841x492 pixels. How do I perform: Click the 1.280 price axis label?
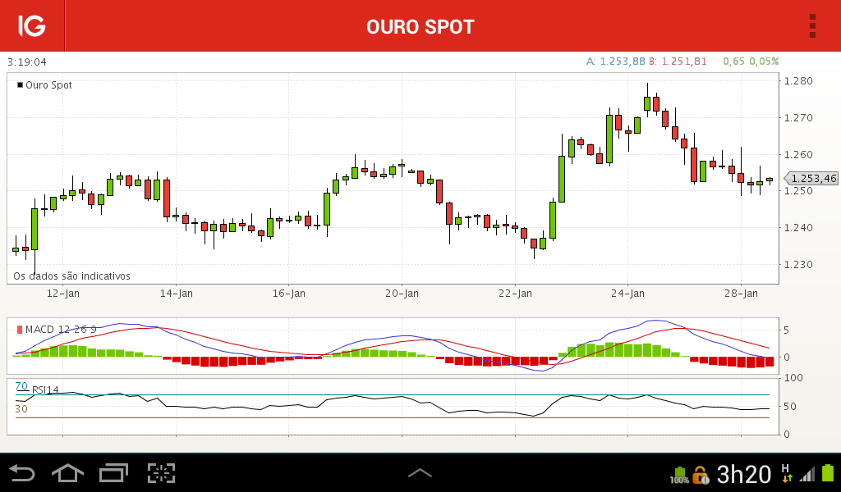[x=798, y=81]
